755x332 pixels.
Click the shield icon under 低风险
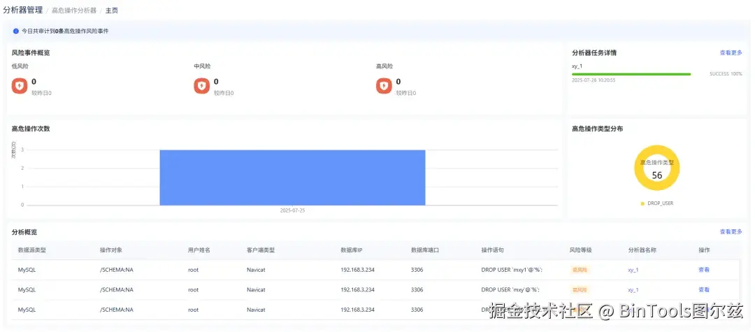(20, 86)
